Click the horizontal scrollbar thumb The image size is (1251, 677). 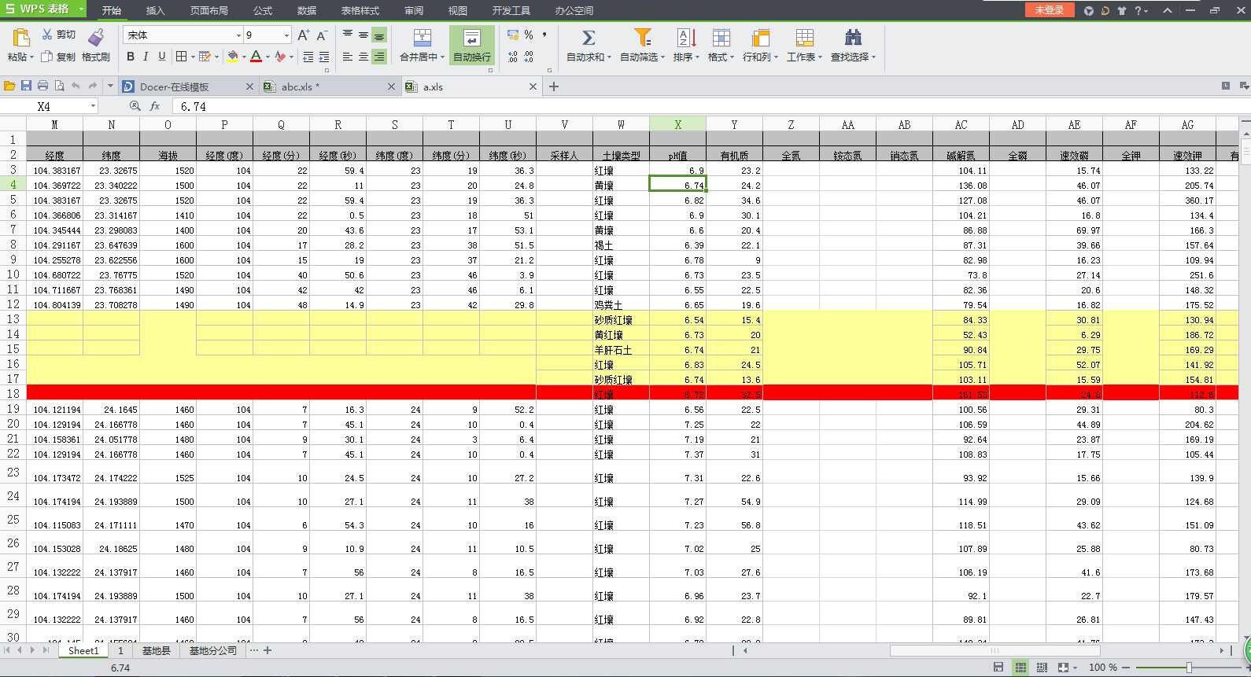995,650
